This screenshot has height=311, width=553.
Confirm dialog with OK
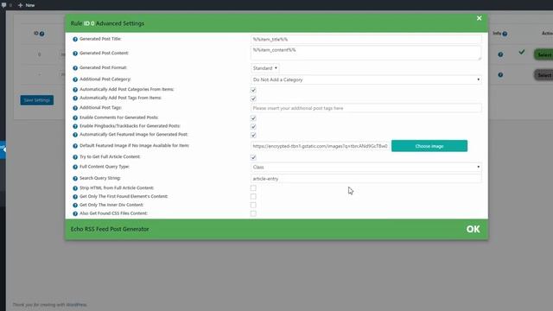(x=473, y=229)
